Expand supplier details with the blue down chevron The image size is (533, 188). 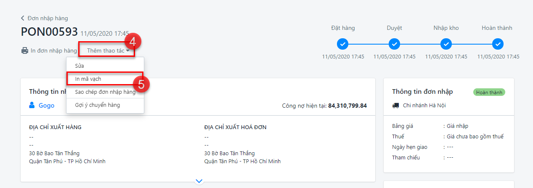pos(199,181)
